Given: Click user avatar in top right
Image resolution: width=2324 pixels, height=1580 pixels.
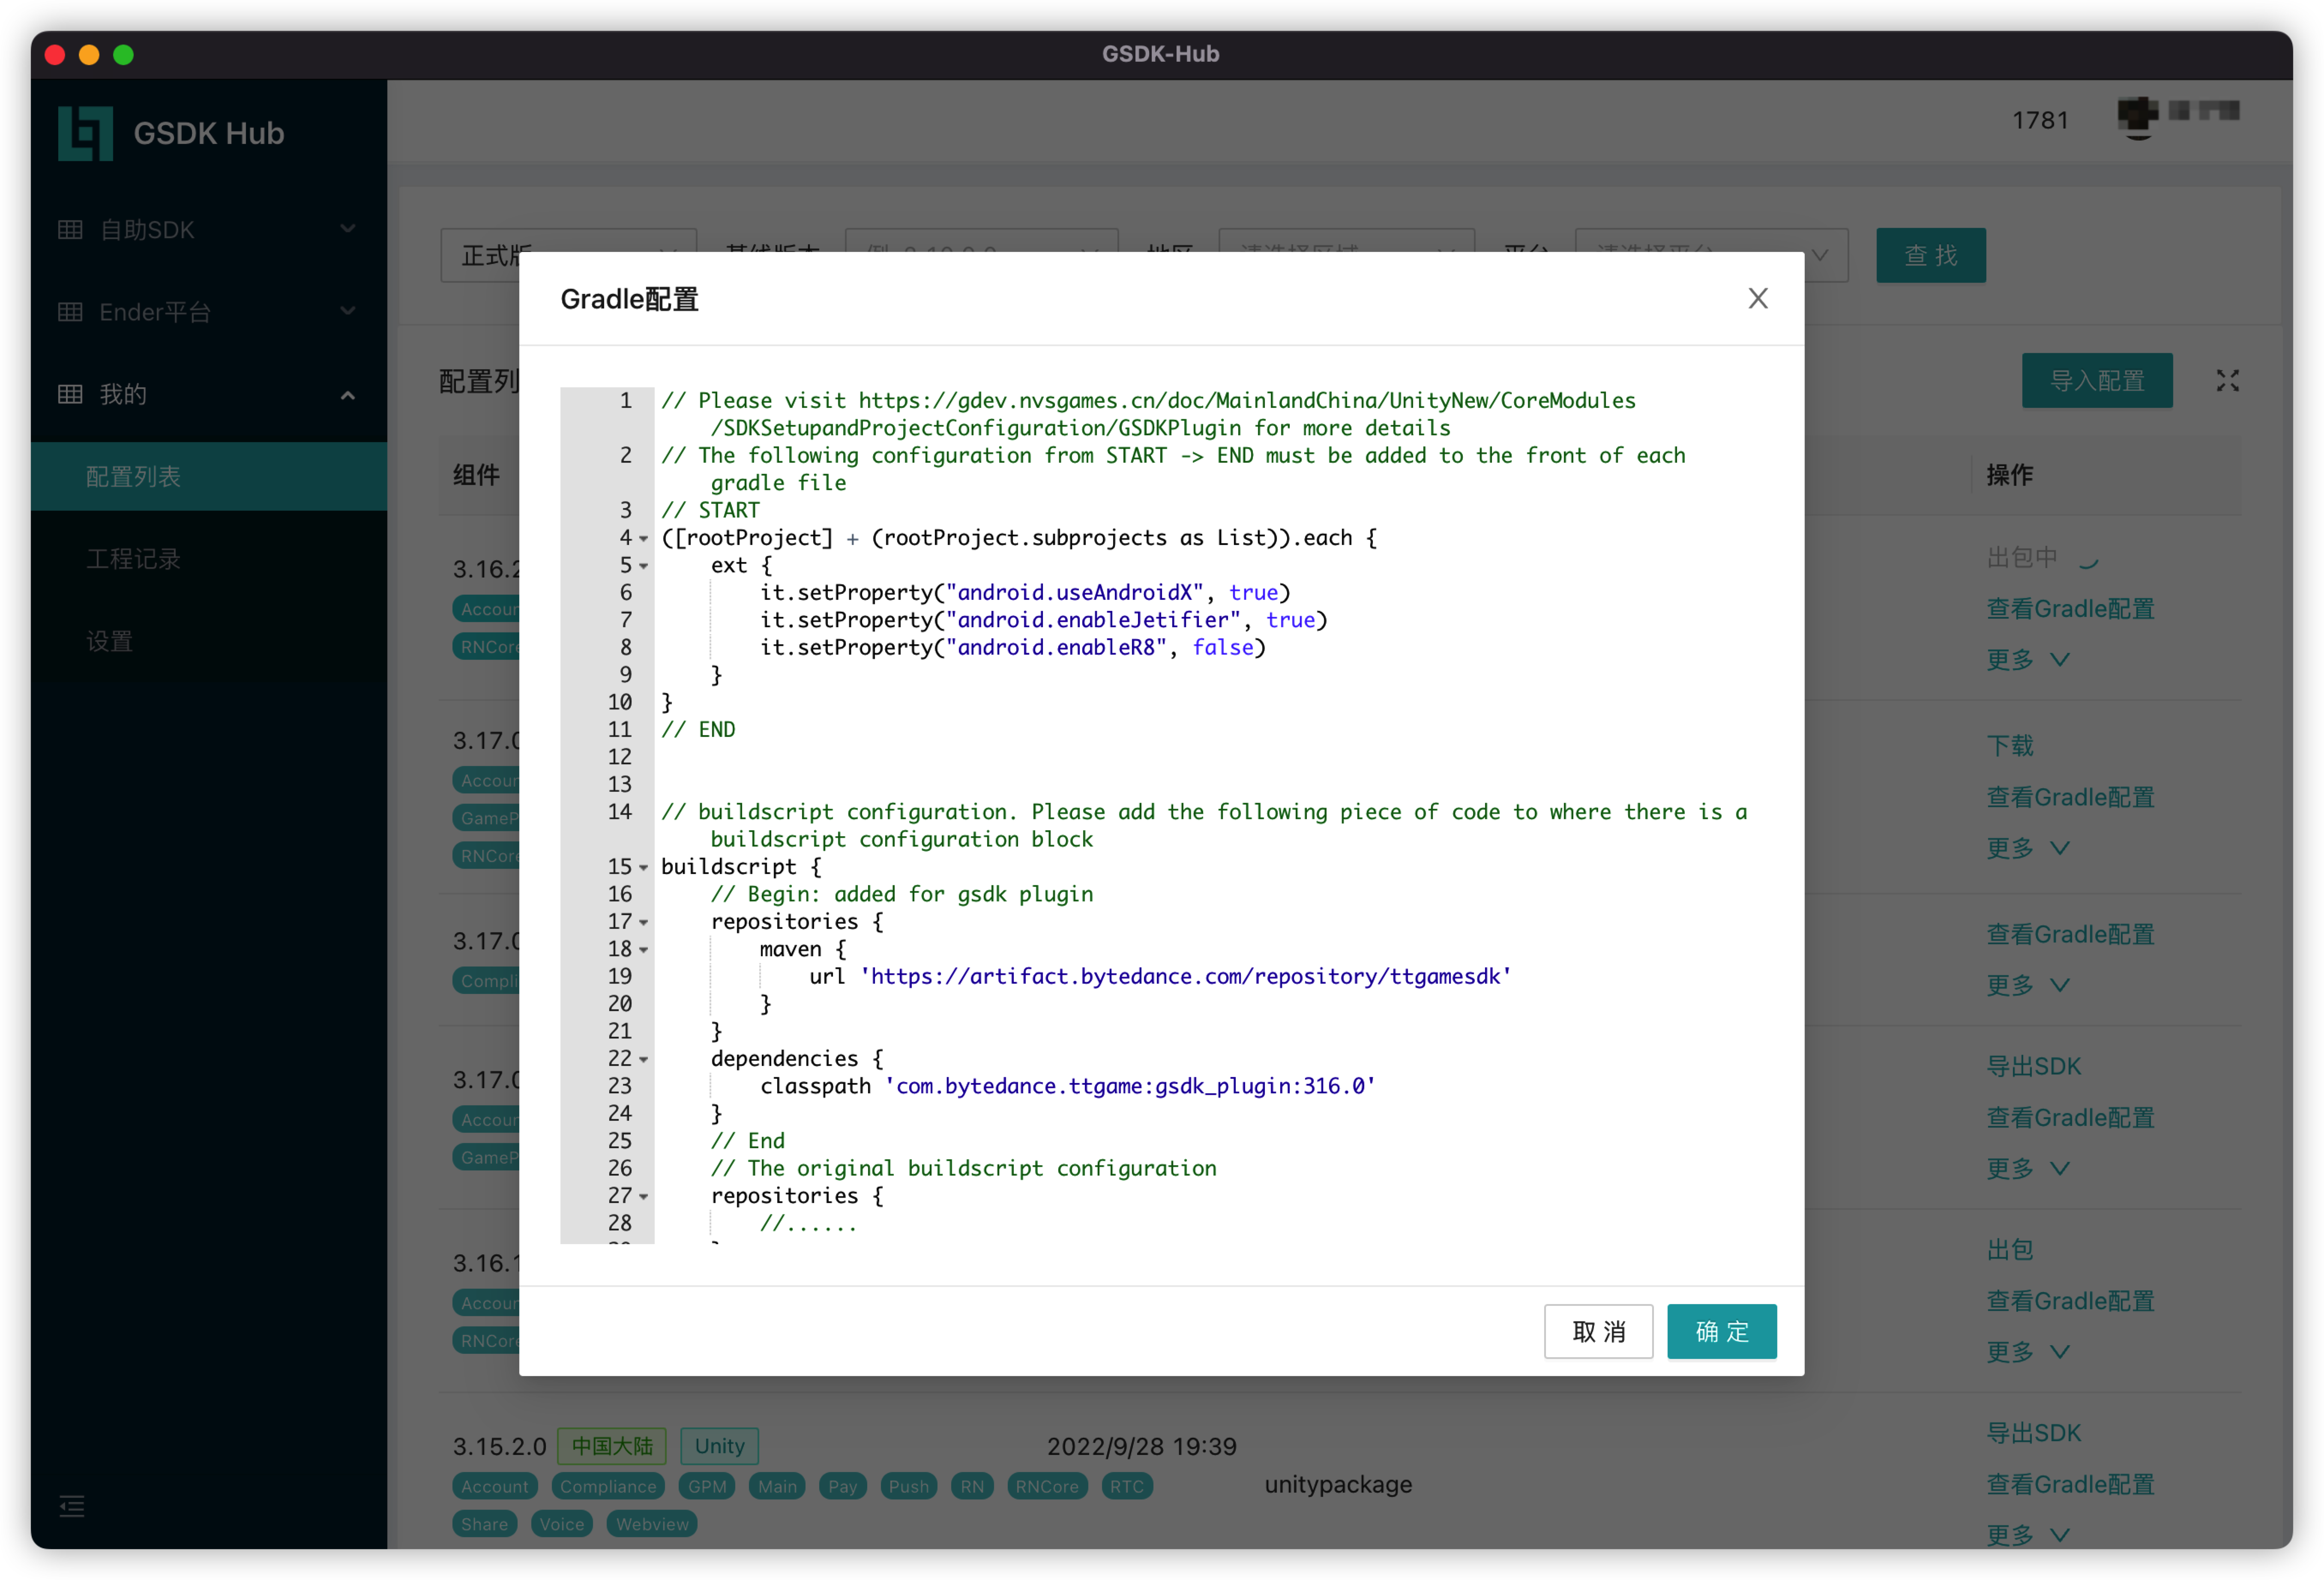Looking at the screenshot, I should point(2137,118).
